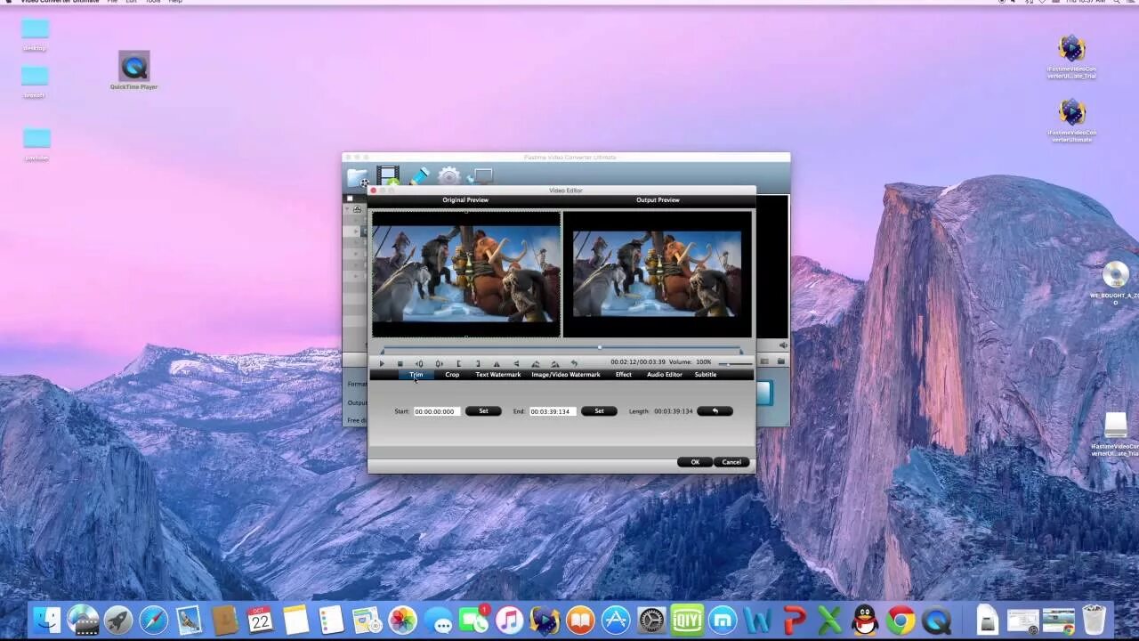Click the Output Preview video frame
Screen dimensions: 1139x641
coord(658,274)
